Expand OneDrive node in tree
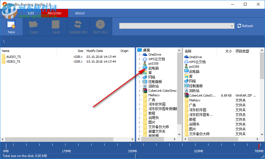This screenshot has width=265, height=159. (x=140, y=55)
